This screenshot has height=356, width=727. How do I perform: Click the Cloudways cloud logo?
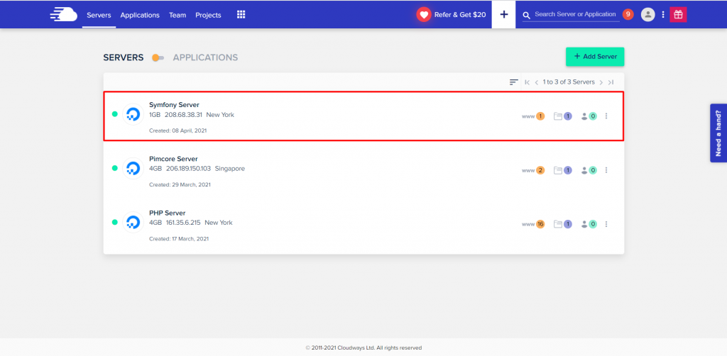63,14
